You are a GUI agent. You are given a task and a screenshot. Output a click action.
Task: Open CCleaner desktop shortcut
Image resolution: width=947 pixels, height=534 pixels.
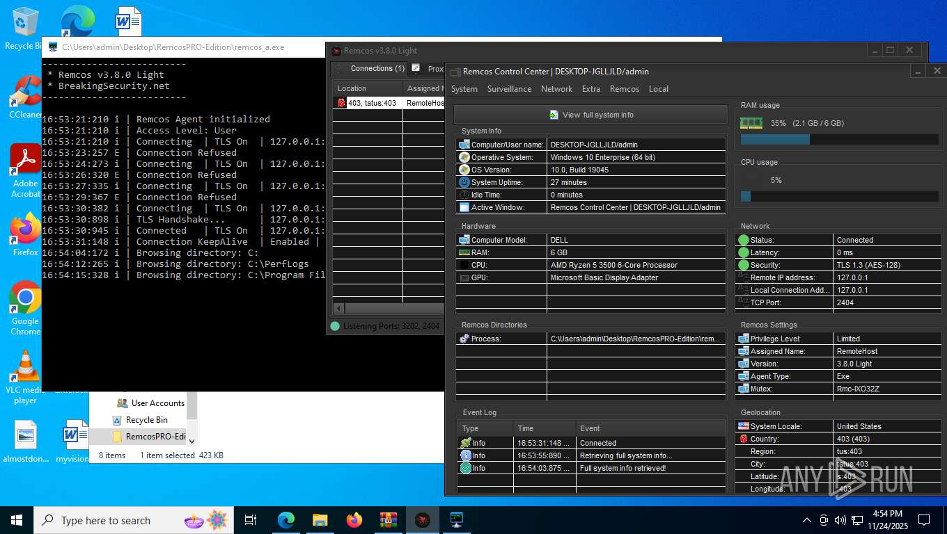[26, 97]
